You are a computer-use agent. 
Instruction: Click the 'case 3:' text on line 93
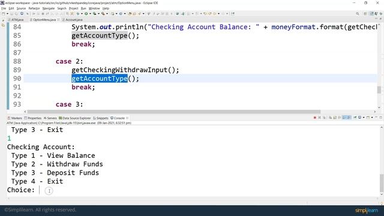click(x=70, y=104)
